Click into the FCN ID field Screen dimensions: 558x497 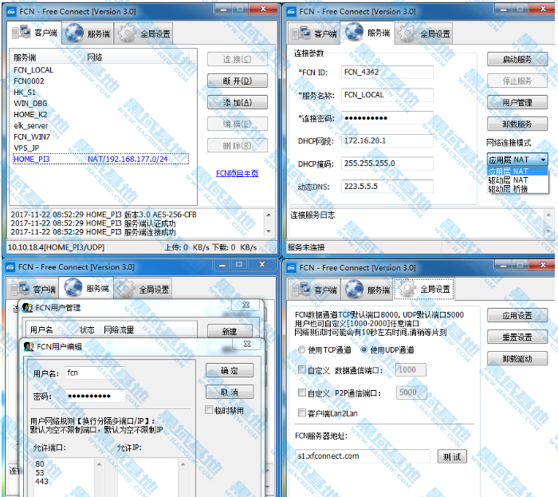(387, 73)
